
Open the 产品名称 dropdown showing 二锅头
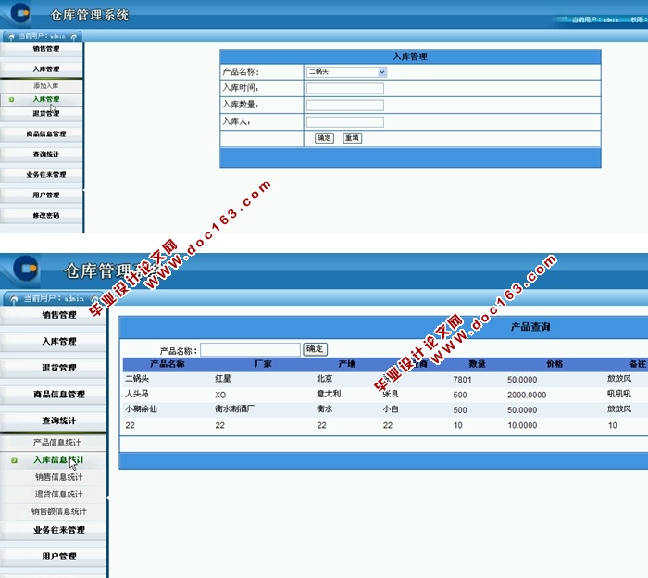click(x=346, y=72)
